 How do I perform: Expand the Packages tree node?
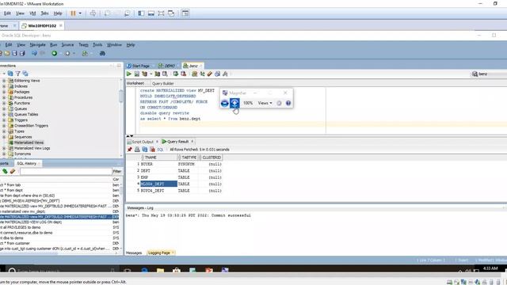coord(4,92)
